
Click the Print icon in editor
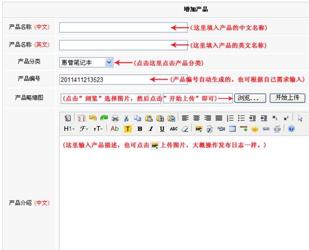coord(115,118)
